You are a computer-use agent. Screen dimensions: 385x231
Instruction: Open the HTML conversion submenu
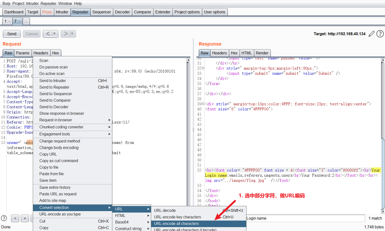pyautogui.click(x=132, y=216)
